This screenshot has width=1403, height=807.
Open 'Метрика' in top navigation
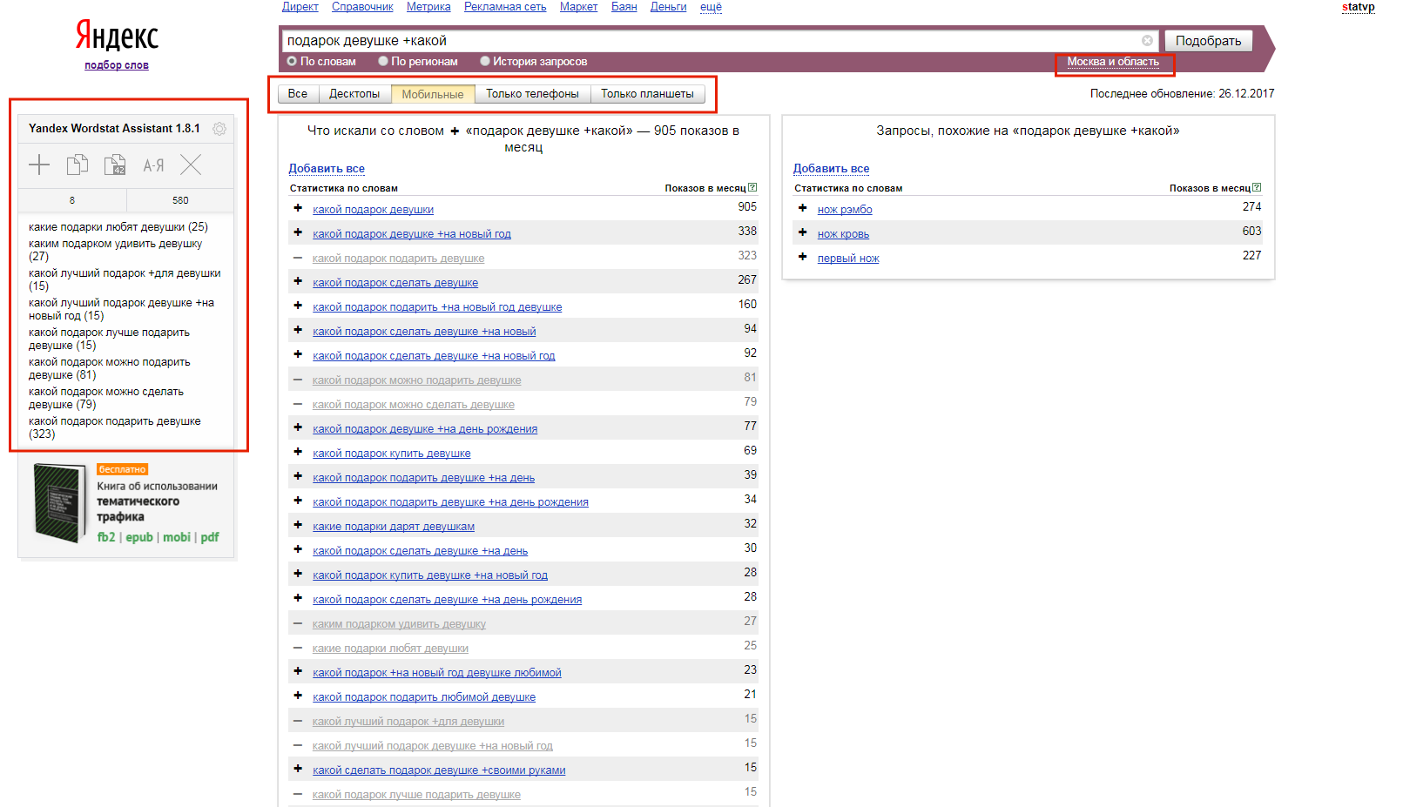point(428,6)
